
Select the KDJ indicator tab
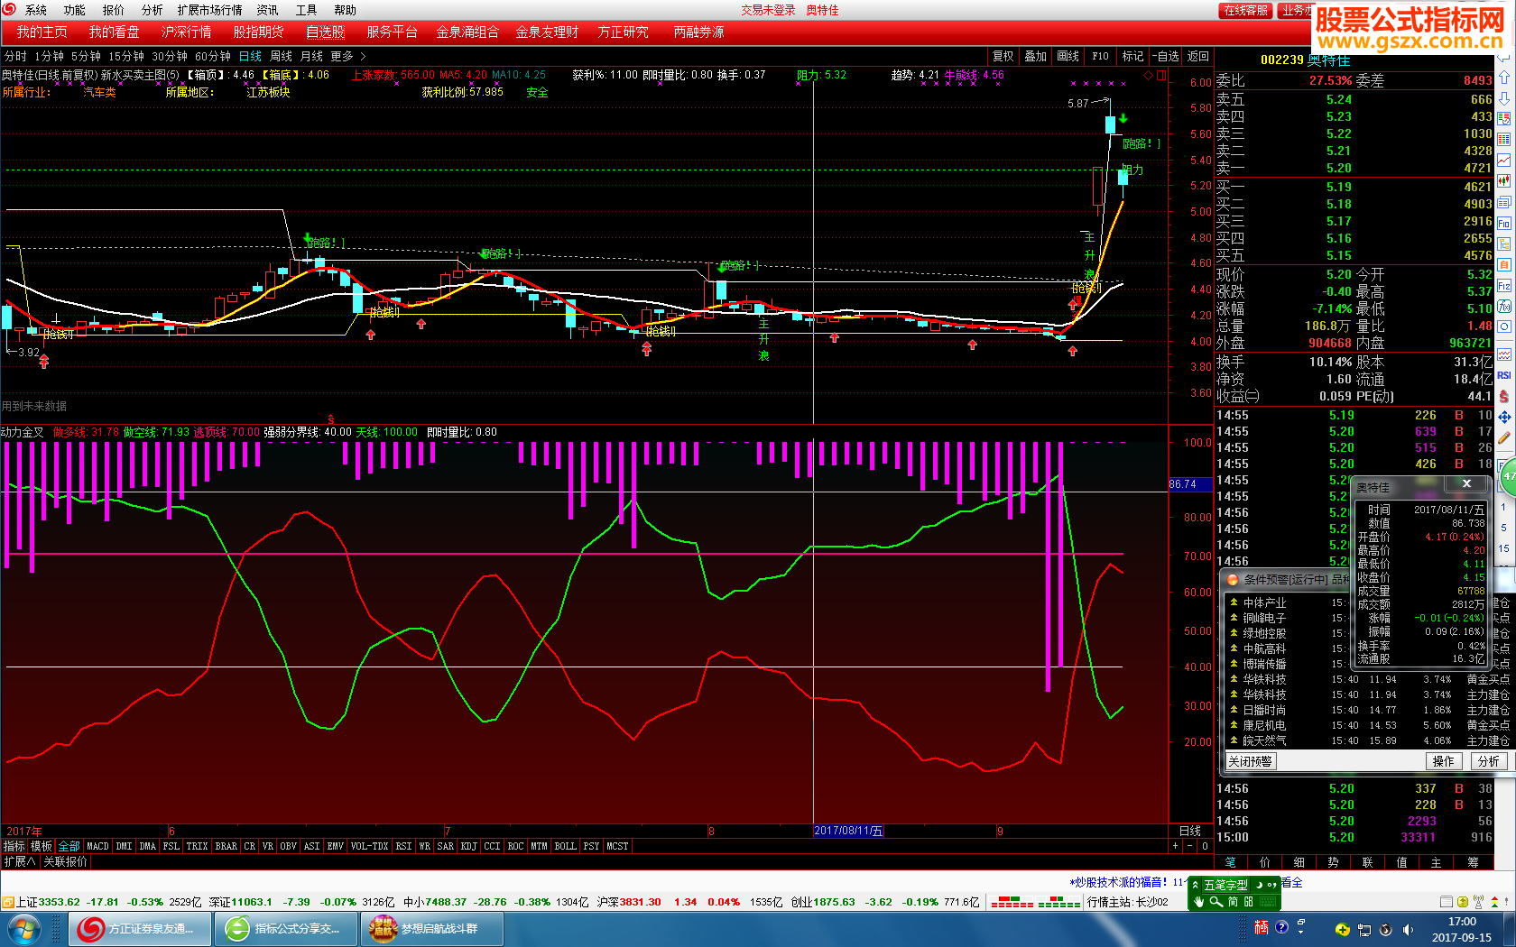(468, 846)
